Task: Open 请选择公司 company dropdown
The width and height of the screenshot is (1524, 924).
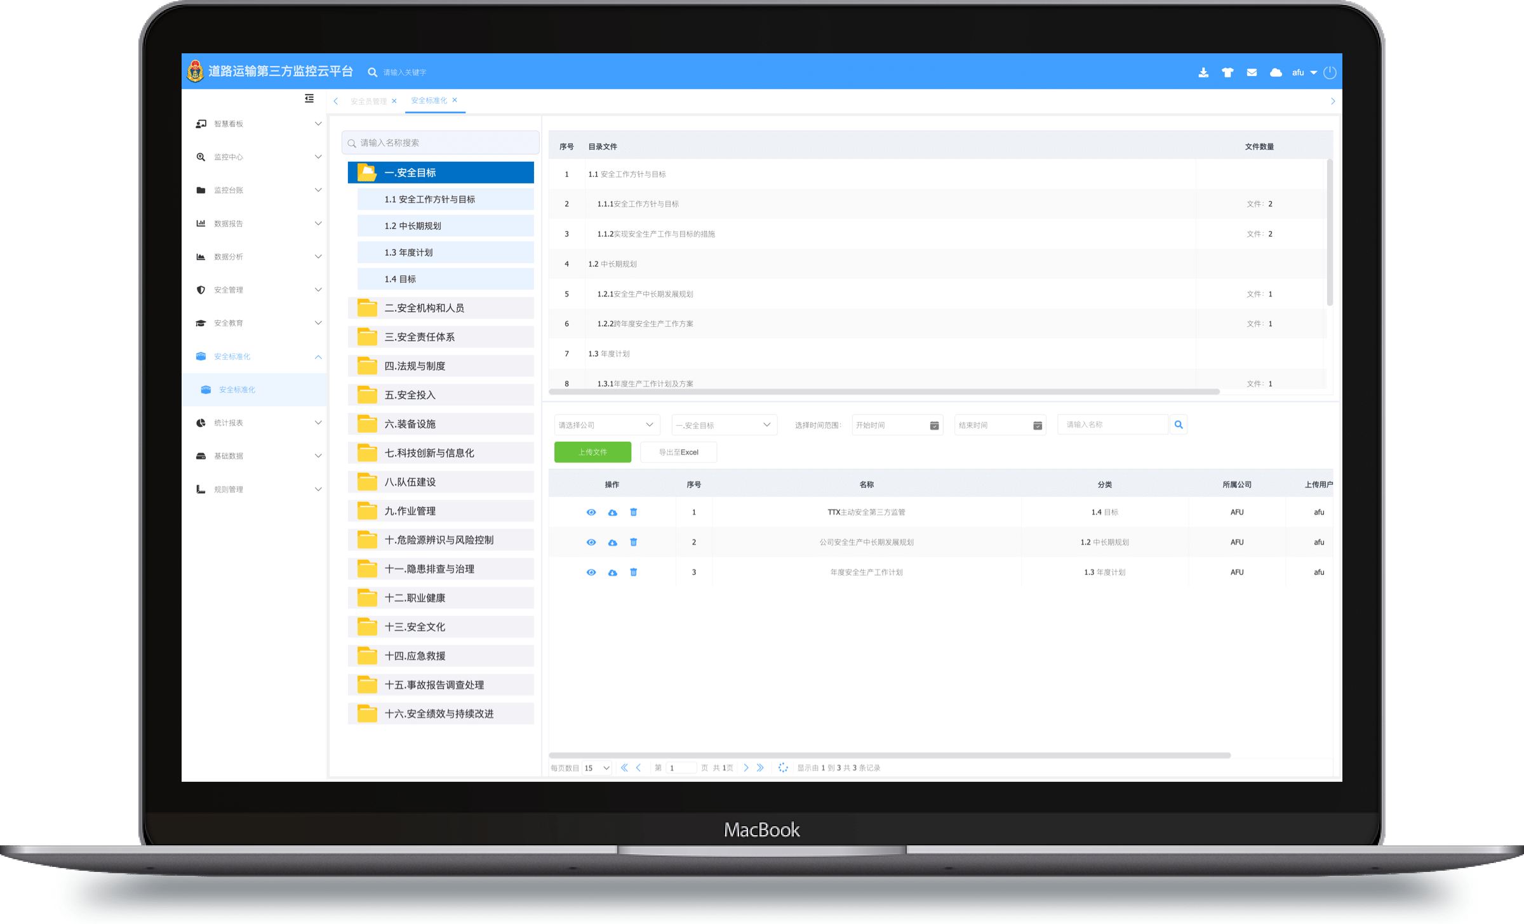Action: click(x=607, y=425)
